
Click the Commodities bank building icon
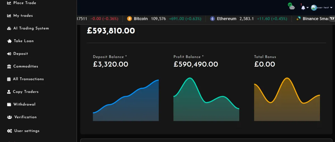click(9, 66)
